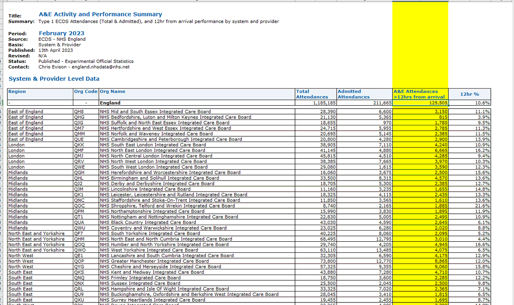Select the 'Total Attendances' column header

pos(316,94)
